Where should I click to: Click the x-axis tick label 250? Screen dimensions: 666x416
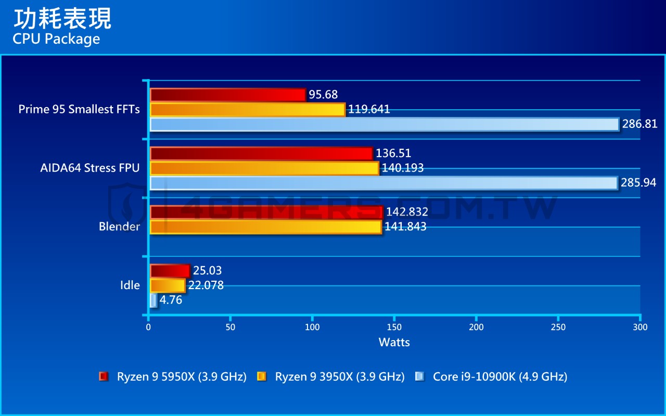558,327
